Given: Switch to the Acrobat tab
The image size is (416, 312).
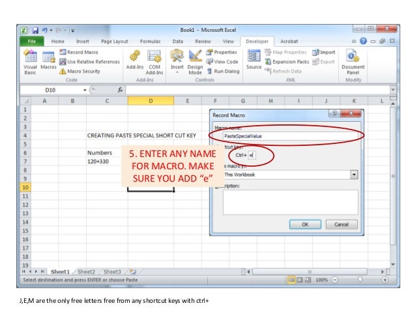Looking at the screenshot, I should pos(289,41).
